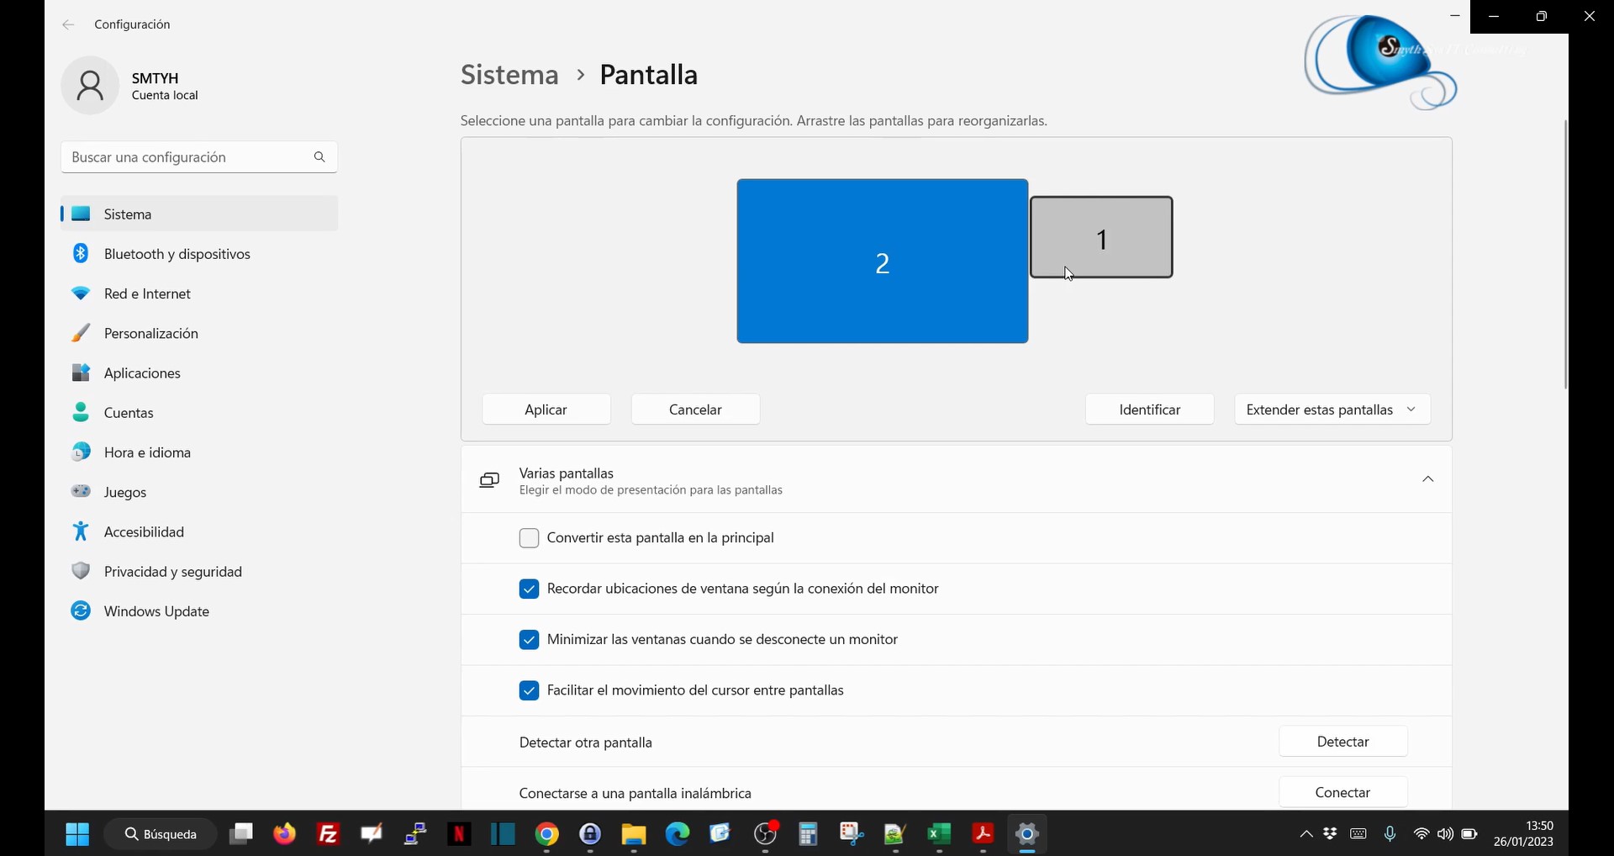This screenshot has width=1614, height=856.
Task: Open Windows Update in the sidebar
Action: pos(156,611)
